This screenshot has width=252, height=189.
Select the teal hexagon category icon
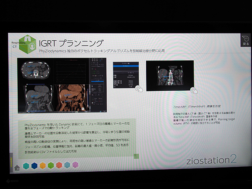(26, 165)
